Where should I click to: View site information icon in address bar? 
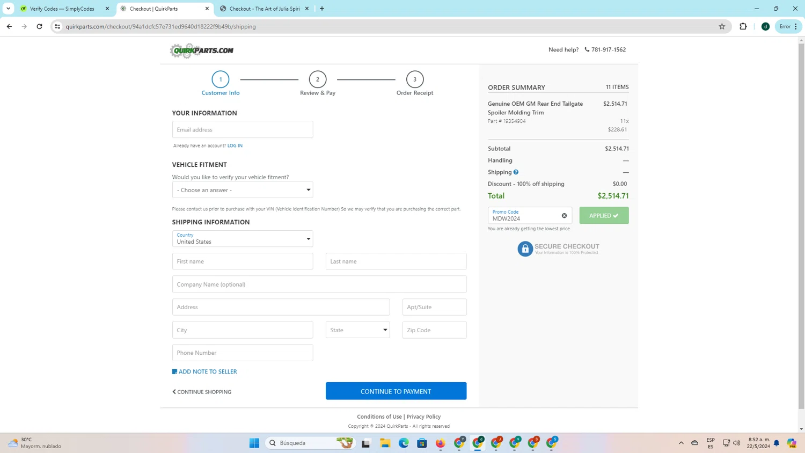click(x=57, y=26)
